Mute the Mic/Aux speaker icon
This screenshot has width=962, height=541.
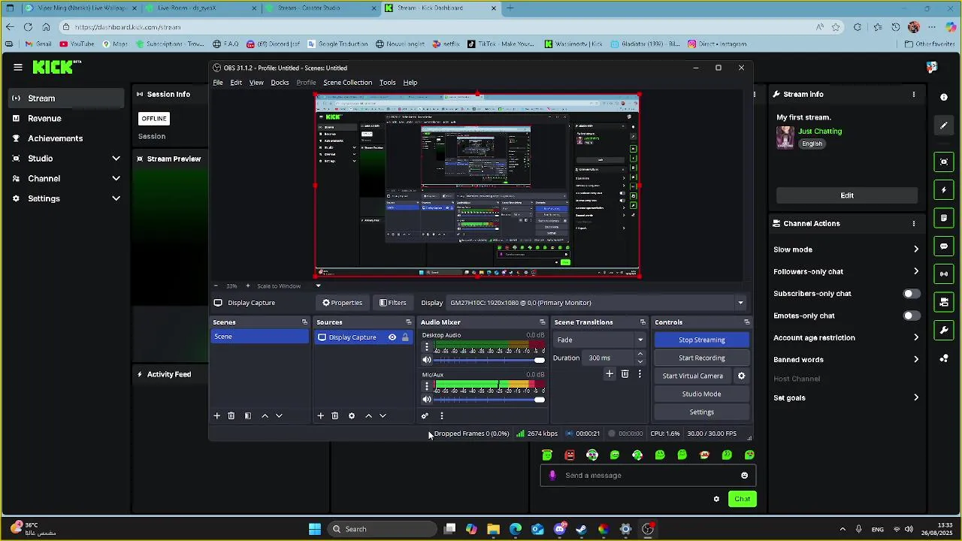pos(427,400)
